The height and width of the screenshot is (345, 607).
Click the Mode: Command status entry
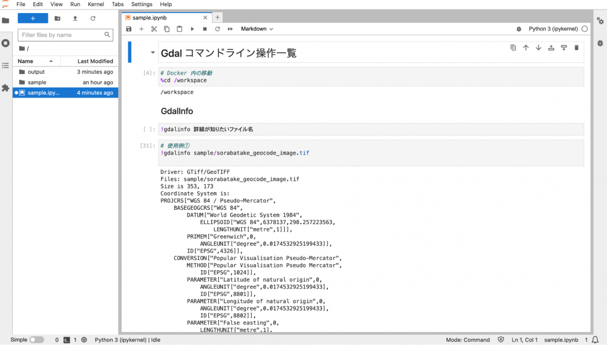[468, 340]
